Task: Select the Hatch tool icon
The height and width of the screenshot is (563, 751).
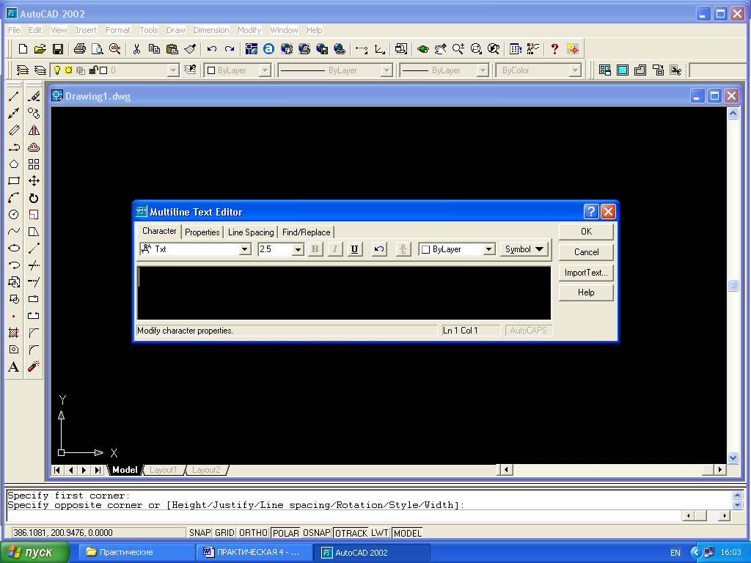Action: click(x=14, y=333)
